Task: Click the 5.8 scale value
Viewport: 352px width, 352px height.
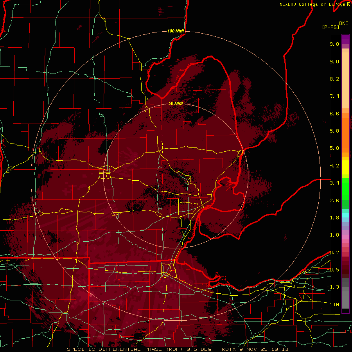Action: click(x=334, y=131)
